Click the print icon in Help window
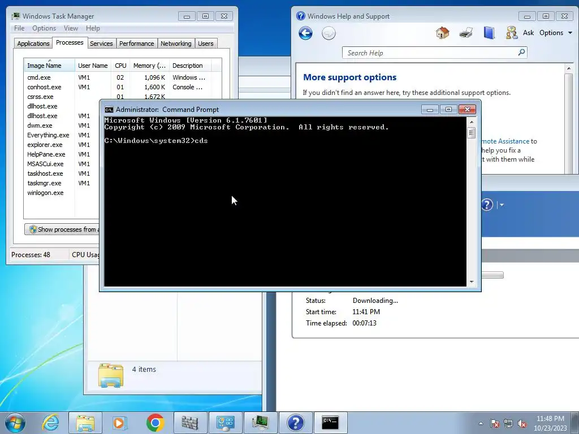This screenshot has width=579, height=434. pyautogui.click(x=466, y=33)
